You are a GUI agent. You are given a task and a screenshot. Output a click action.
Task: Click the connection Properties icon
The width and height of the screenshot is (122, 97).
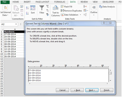(x=22, y=11)
